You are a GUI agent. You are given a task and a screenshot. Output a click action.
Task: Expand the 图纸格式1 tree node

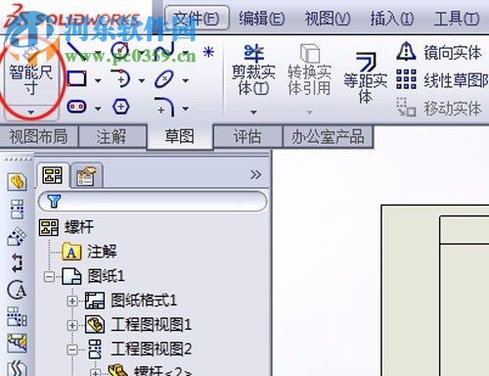click(x=72, y=301)
